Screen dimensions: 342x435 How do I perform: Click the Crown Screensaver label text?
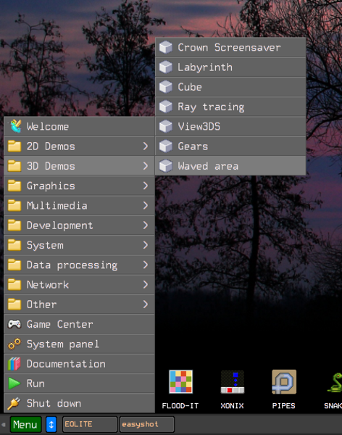[229, 47]
